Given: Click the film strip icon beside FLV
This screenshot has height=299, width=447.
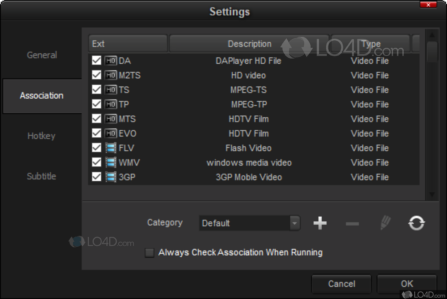Looking at the screenshot, I should [111, 148].
